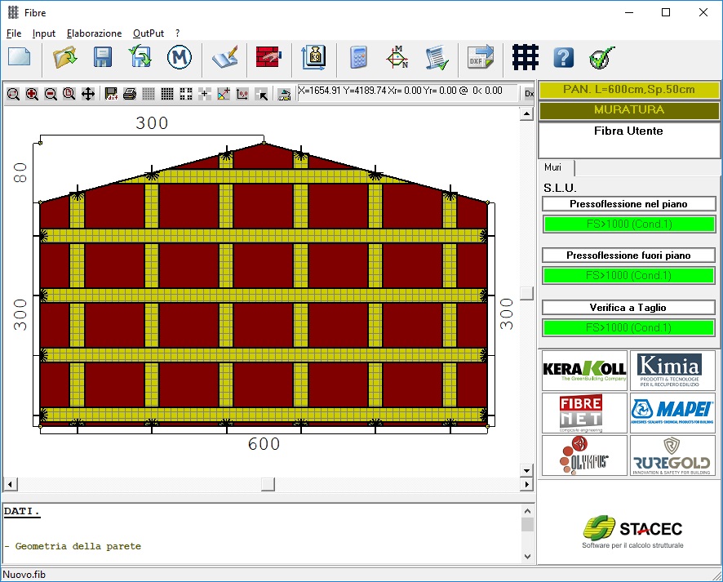Click the '- Geometria della parete' line
This screenshot has height=582, width=723.
click(x=73, y=546)
